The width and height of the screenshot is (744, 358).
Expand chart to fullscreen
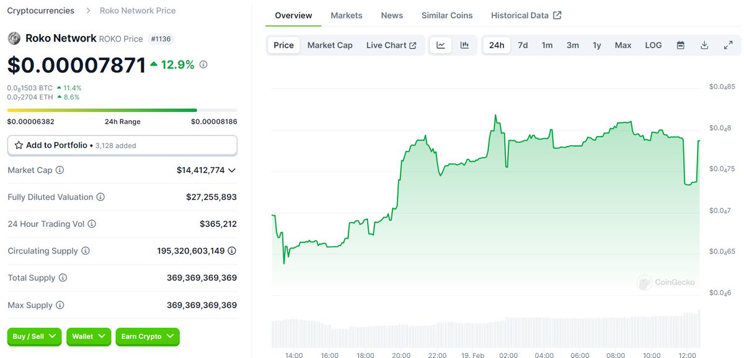pyautogui.click(x=728, y=45)
